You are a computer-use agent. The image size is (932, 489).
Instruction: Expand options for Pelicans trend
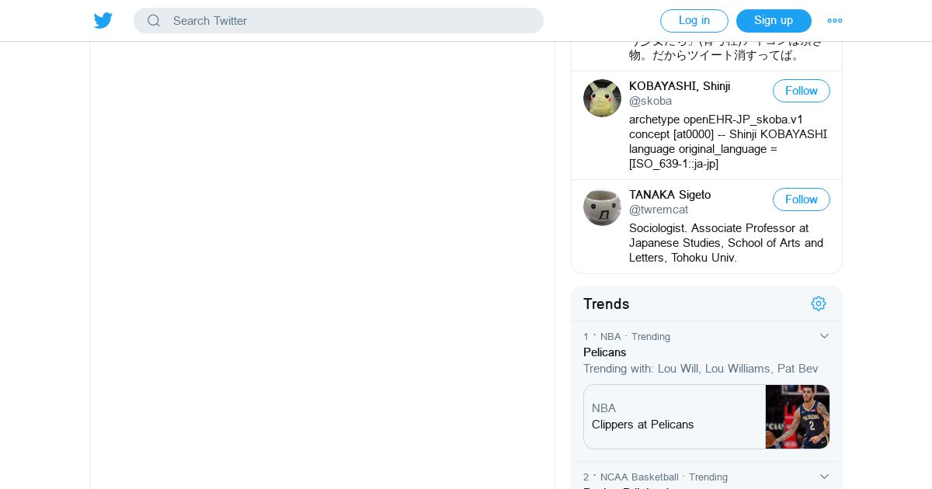pos(824,336)
